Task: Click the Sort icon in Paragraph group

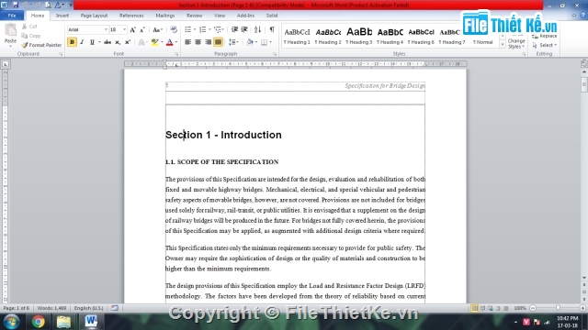Action: click(x=257, y=29)
